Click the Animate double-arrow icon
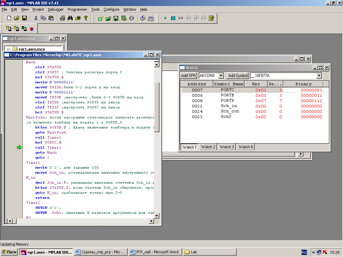This screenshot has width=343, height=257. click(181, 18)
